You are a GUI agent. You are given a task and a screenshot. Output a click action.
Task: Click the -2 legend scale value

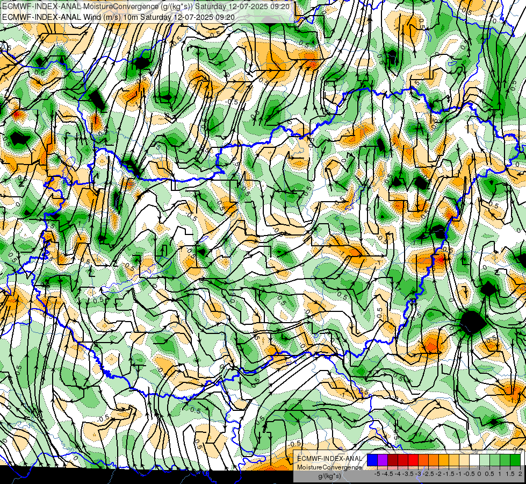click(x=438, y=474)
